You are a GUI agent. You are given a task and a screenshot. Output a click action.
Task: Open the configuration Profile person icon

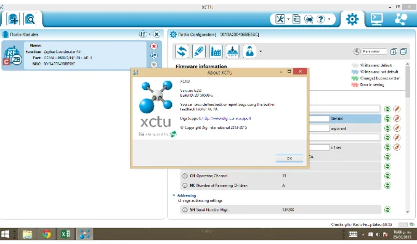[249, 51]
